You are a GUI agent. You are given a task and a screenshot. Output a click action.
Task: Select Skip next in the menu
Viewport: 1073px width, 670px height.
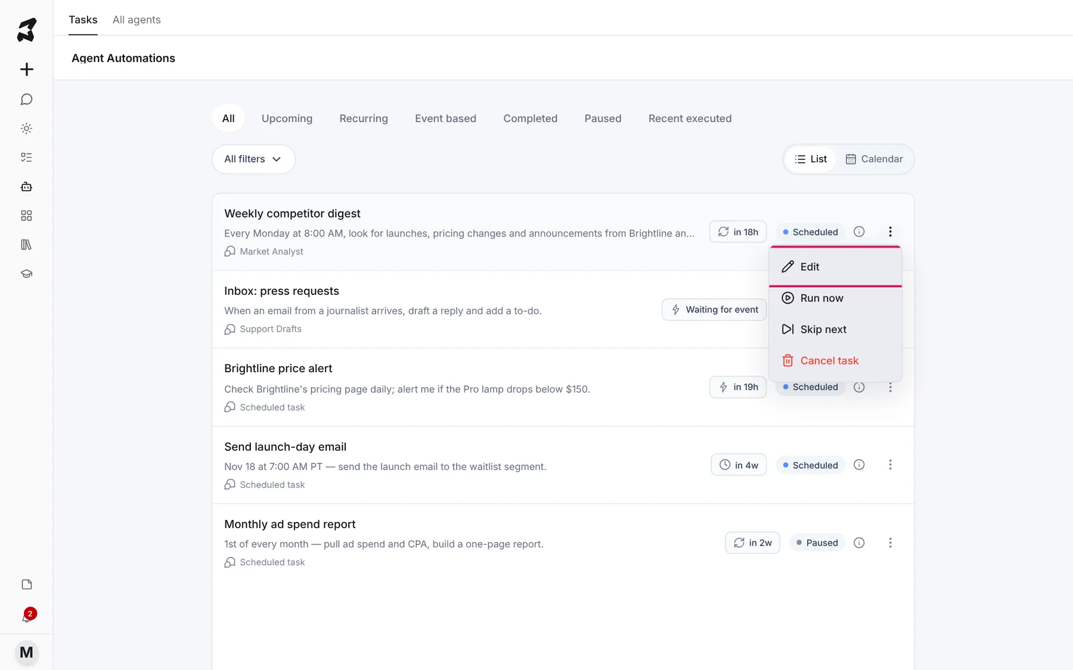click(835, 329)
